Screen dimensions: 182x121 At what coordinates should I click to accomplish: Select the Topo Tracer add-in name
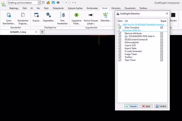point(130,60)
